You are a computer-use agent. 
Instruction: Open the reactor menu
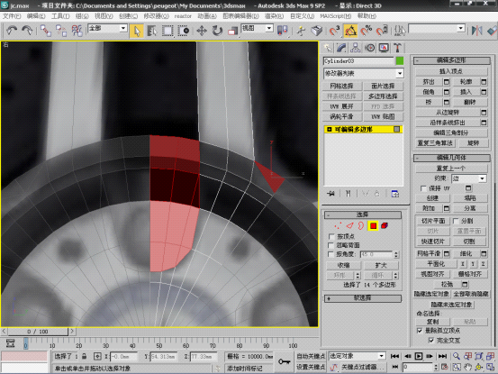(x=183, y=16)
